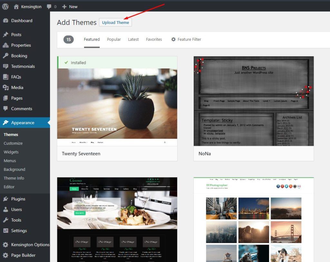Open the Appearance menu

(25, 123)
